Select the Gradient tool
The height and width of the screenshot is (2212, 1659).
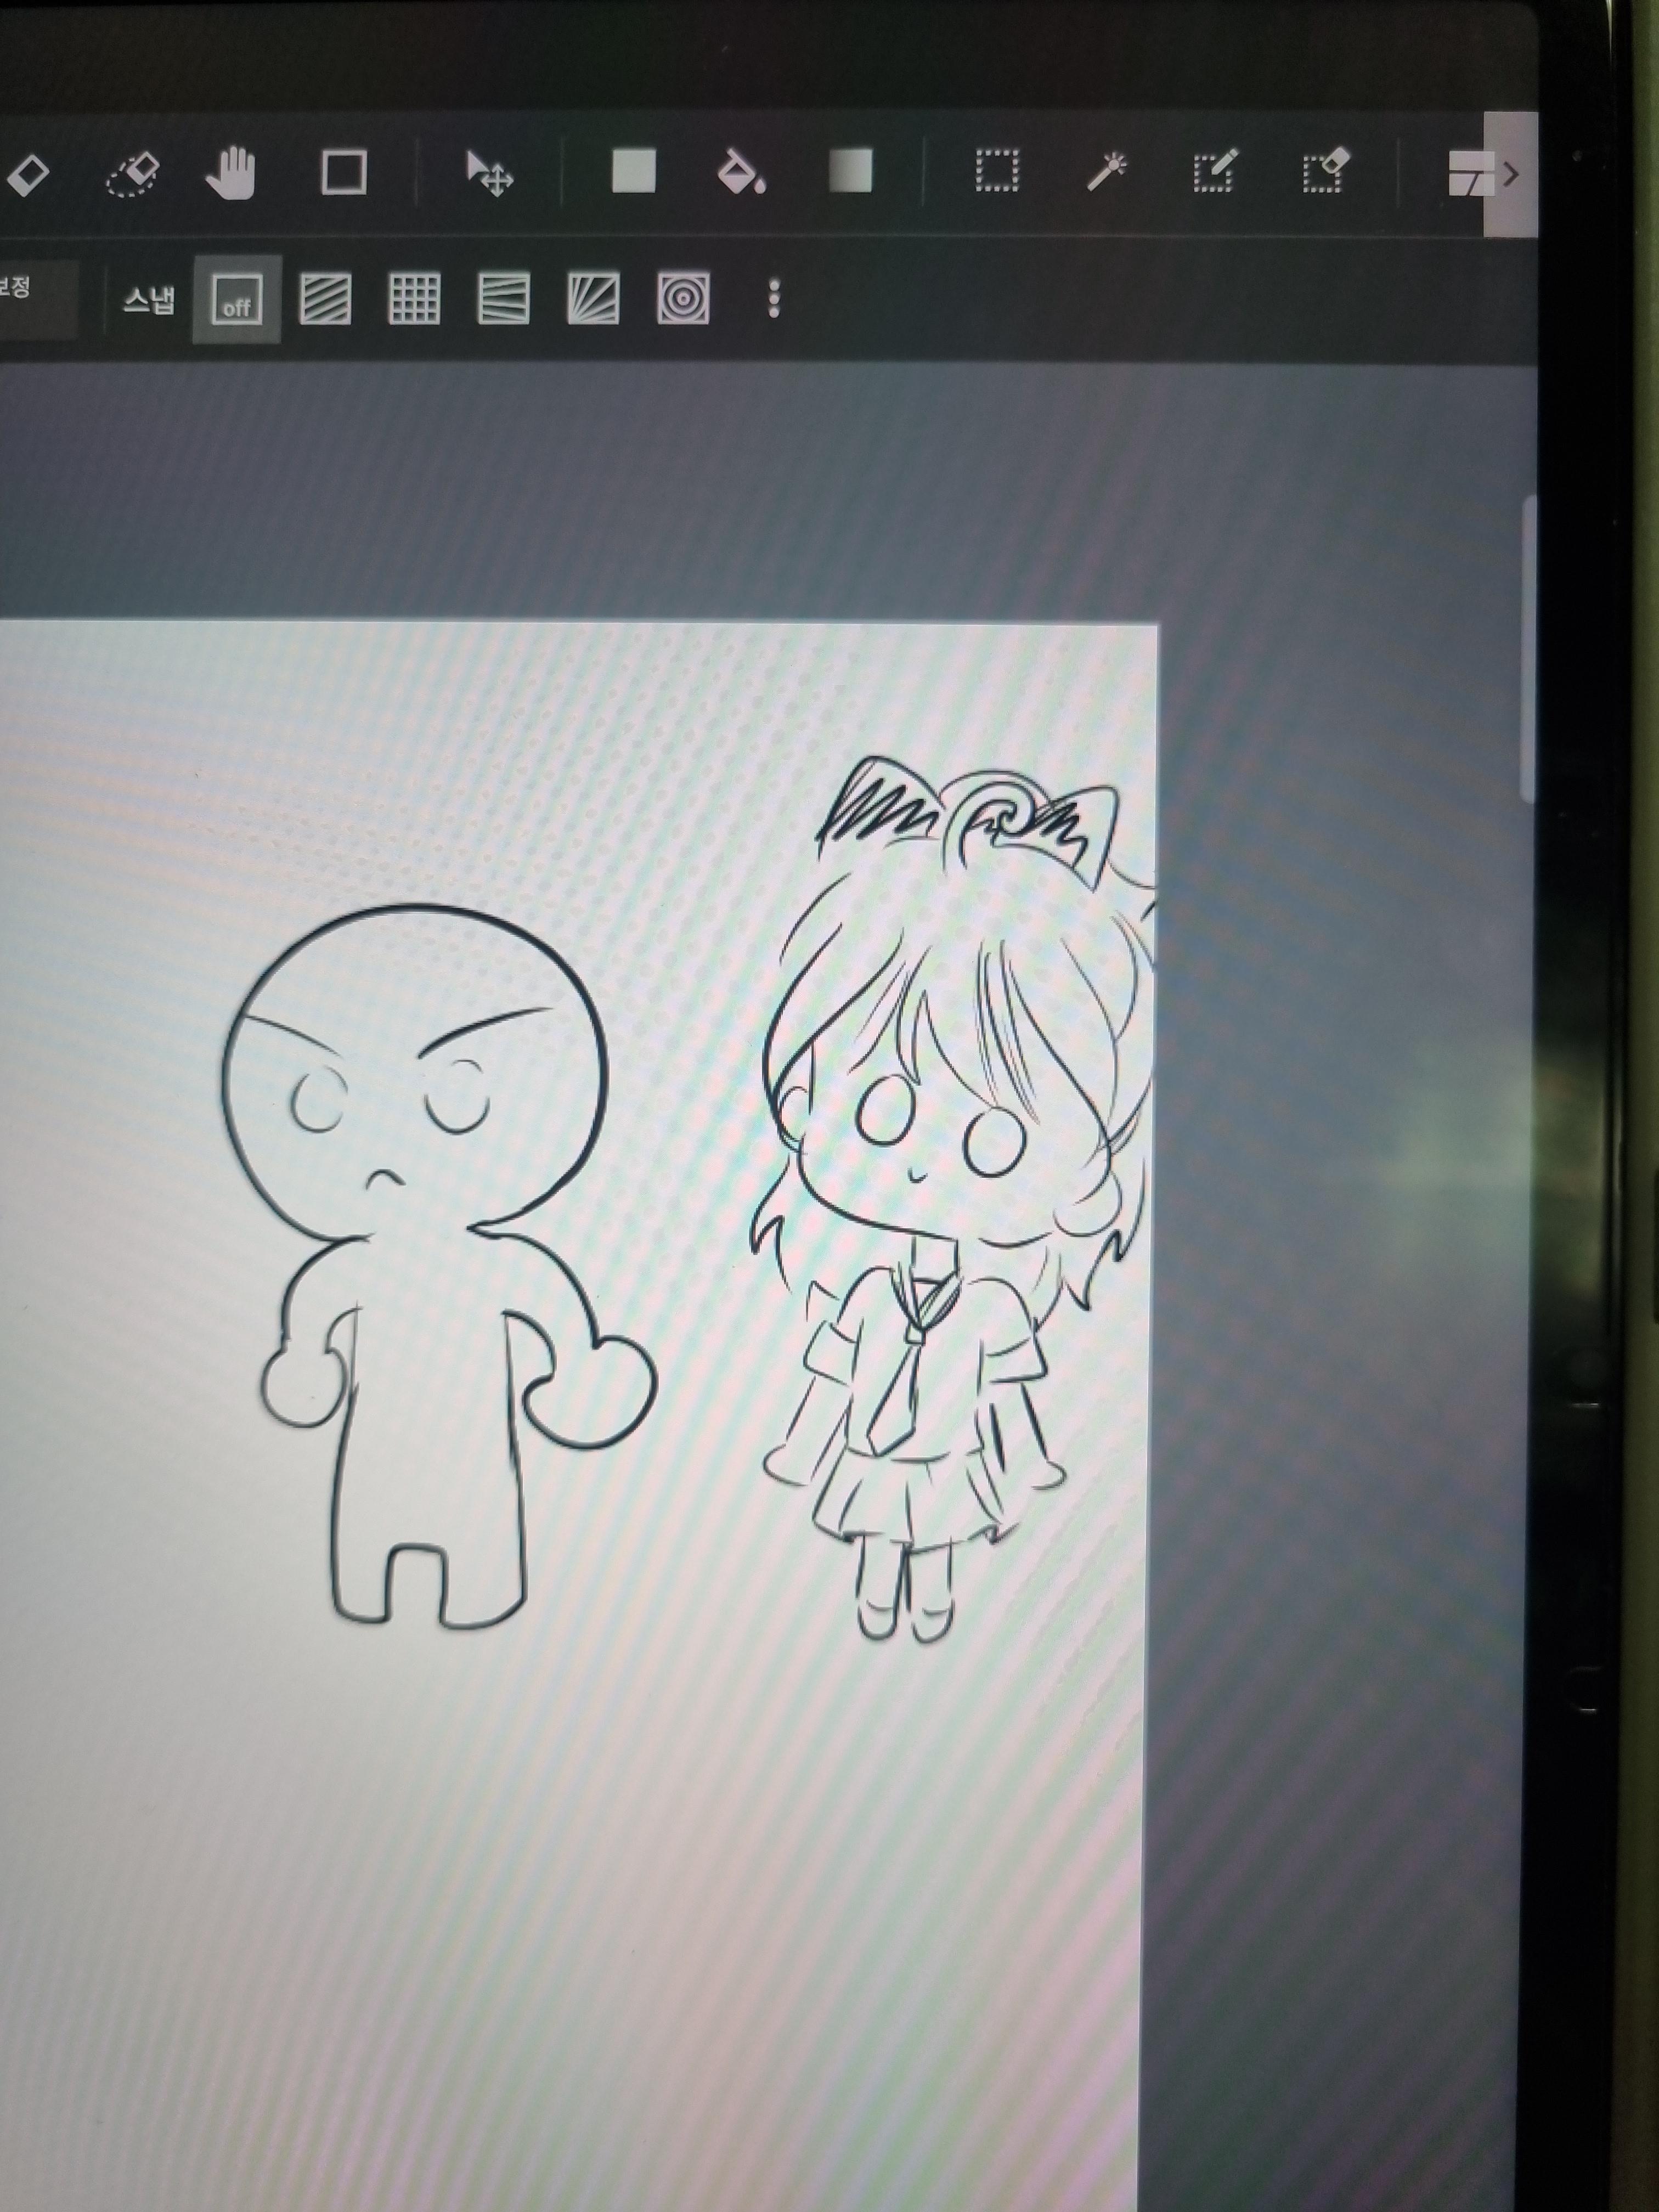(x=850, y=170)
